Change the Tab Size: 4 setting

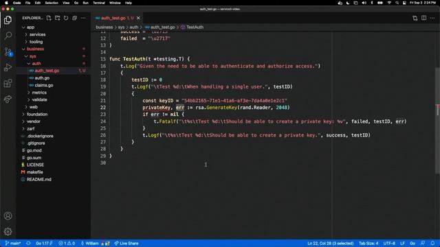tap(368, 244)
